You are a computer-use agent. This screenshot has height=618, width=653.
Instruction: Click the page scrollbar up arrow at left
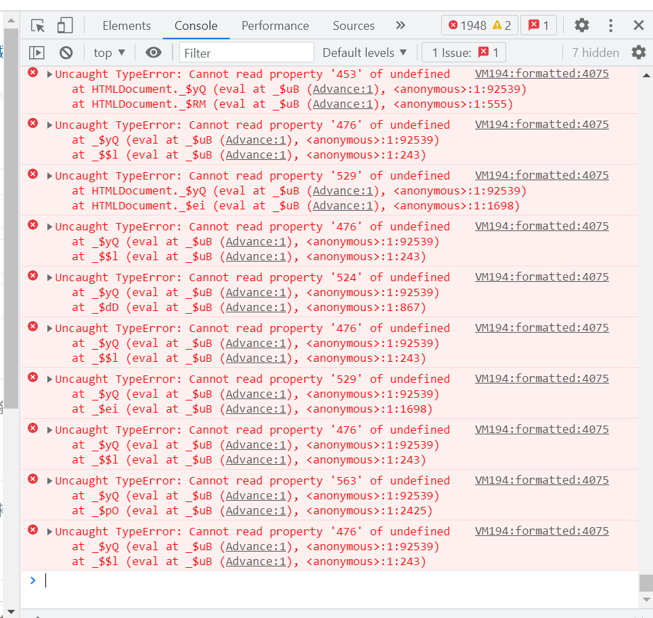pos(12,20)
